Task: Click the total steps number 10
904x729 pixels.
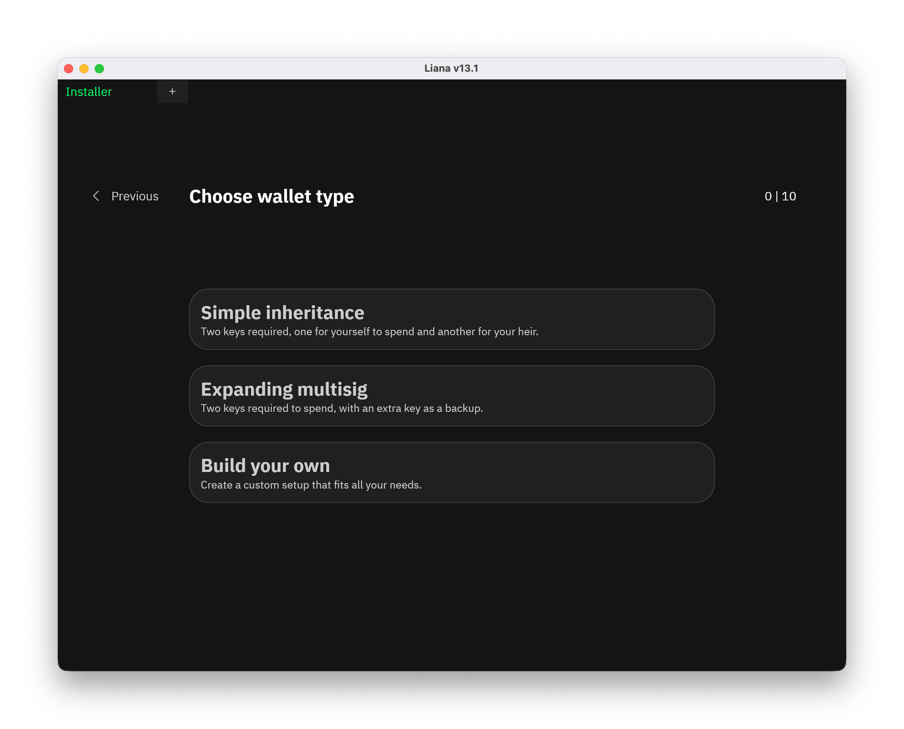Action: click(x=789, y=196)
